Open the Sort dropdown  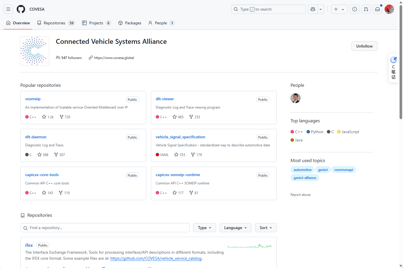266,228
